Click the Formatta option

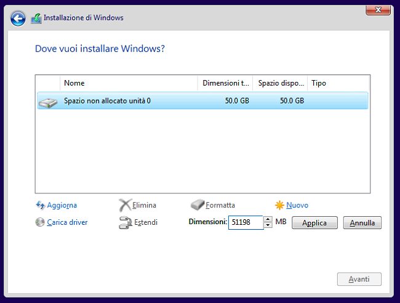click(x=220, y=205)
